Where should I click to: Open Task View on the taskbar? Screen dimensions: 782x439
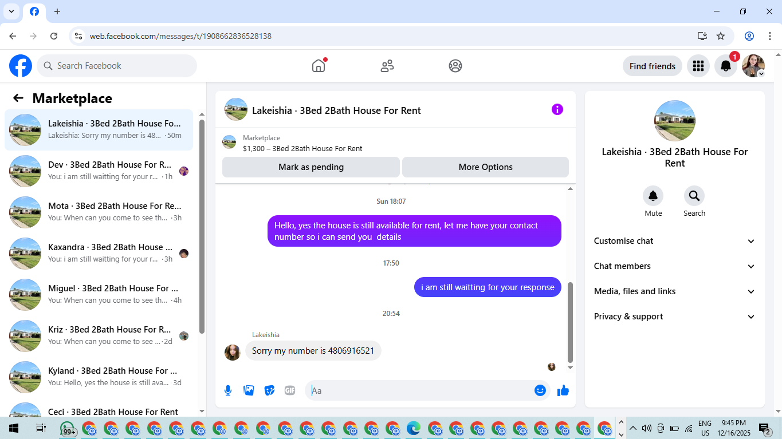pyautogui.click(x=41, y=428)
